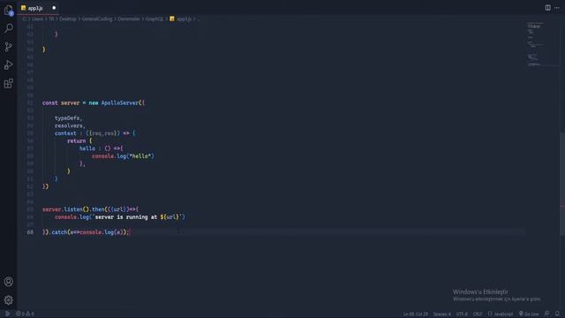Open the editor More Actions ellipsis
Viewport: 565px width, 318px height.
(557, 8)
